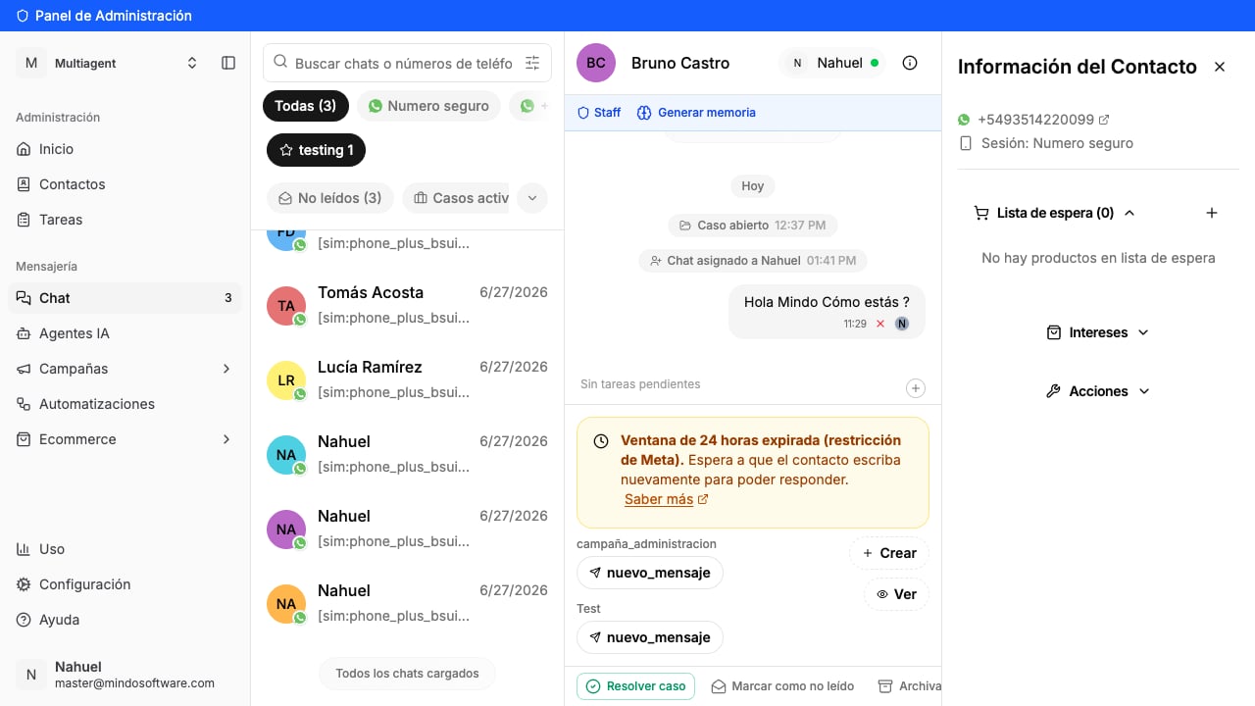The height and width of the screenshot is (706, 1255).
Task: Filter by No leídos (3)
Action: tap(330, 198)
